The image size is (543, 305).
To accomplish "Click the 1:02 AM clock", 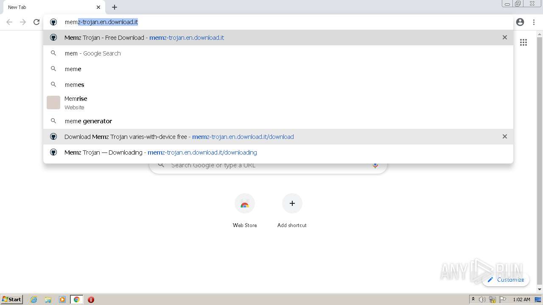I will [521, 299].
